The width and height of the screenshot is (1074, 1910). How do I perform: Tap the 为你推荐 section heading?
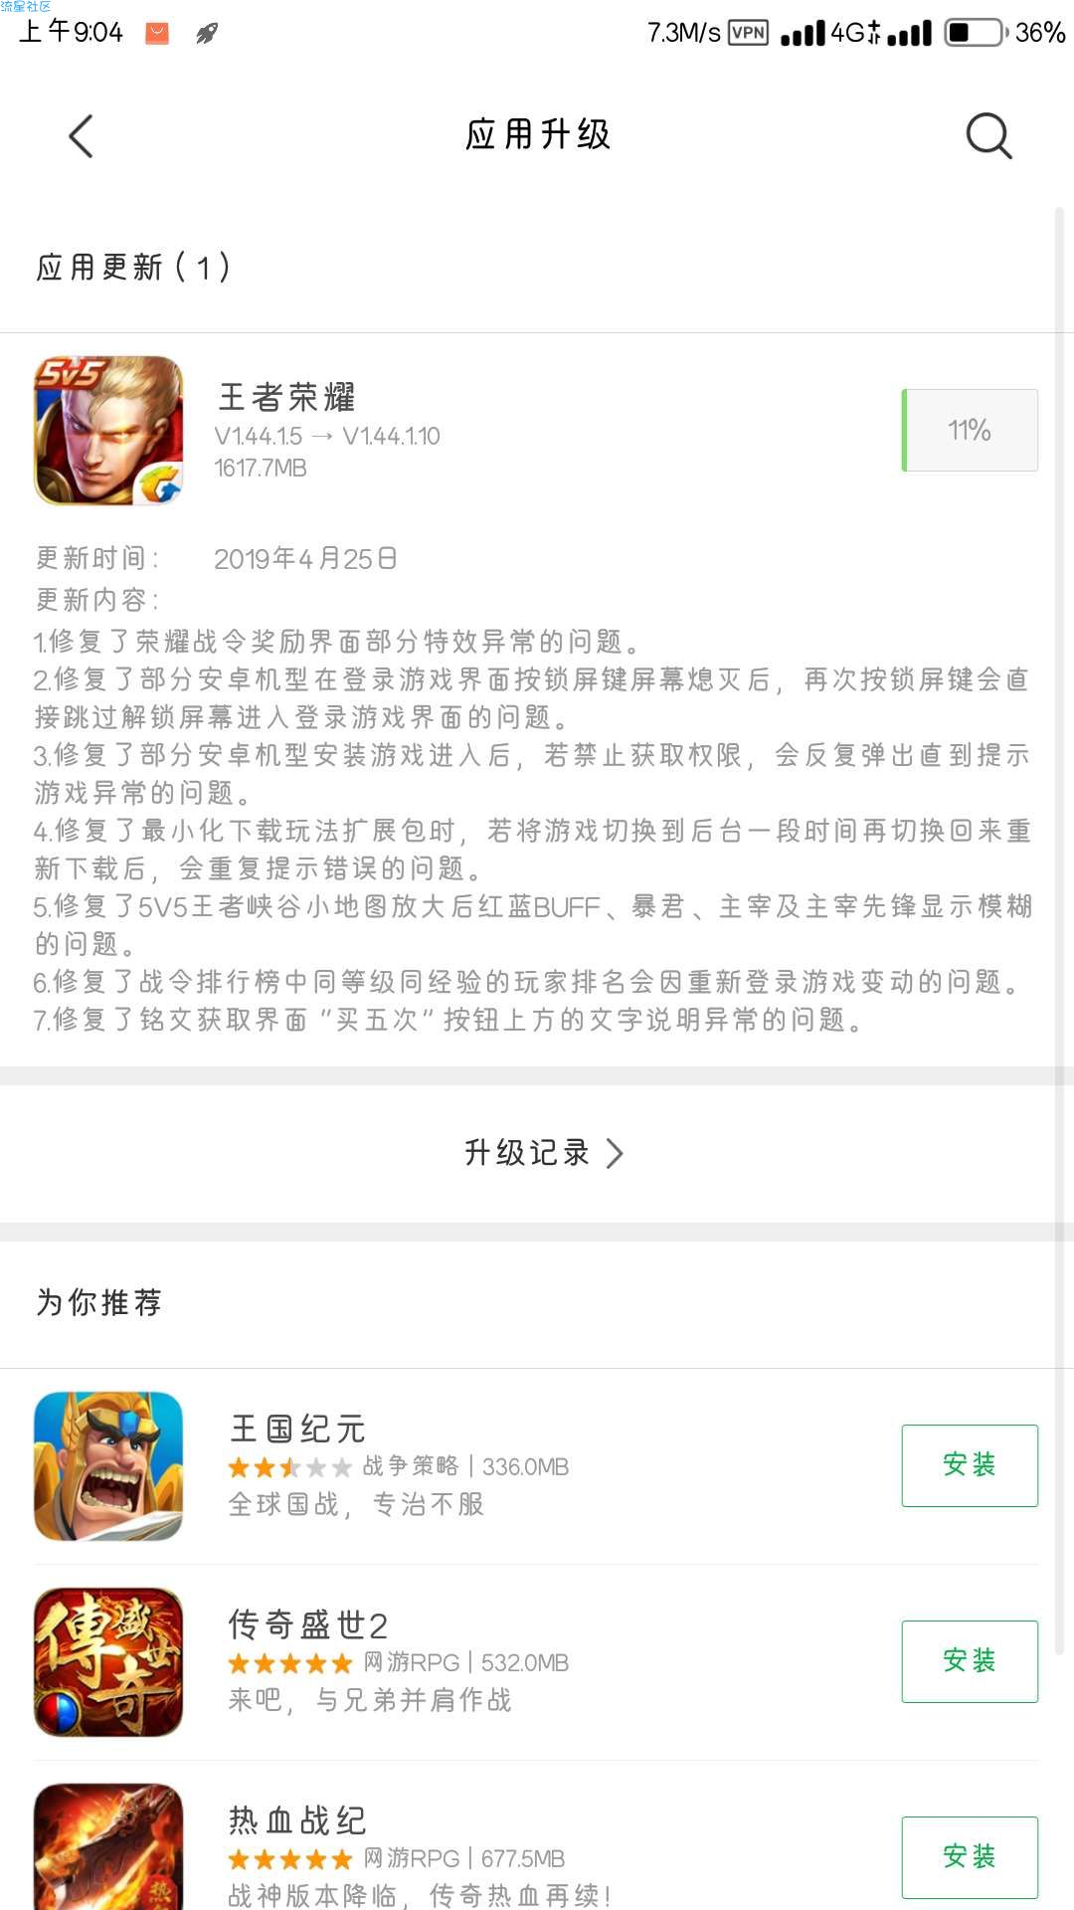[x=99, y=1302]
